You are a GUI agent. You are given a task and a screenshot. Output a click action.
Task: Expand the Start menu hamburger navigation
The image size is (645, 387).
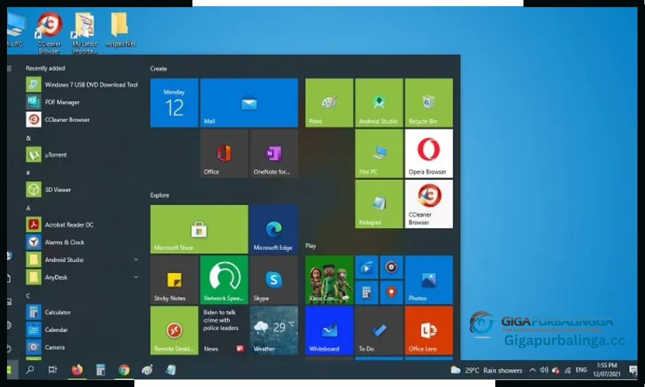click(x=9, y=69)
